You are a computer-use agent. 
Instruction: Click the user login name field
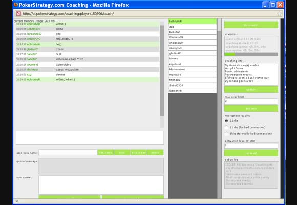[68, 153]
